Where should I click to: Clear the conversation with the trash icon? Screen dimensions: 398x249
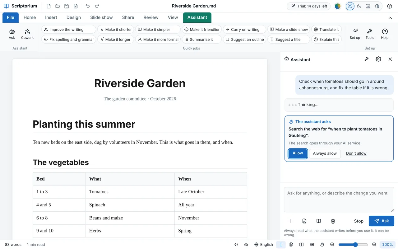click(x=333, y=221)
